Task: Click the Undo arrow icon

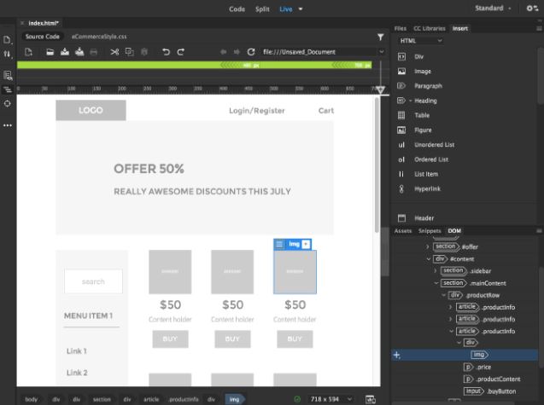Action: [166, 52]
